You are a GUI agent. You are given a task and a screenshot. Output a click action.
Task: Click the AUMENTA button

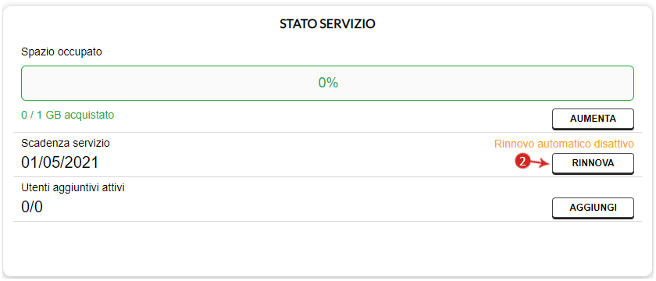(x=593, y=119)
